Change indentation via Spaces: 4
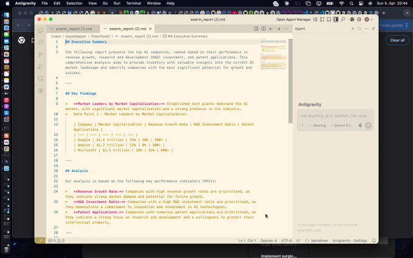The image size is (413, 258). 268,240
